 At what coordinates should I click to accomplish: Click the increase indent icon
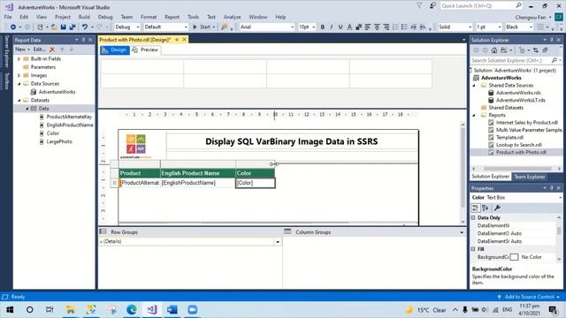click(423, 27)
